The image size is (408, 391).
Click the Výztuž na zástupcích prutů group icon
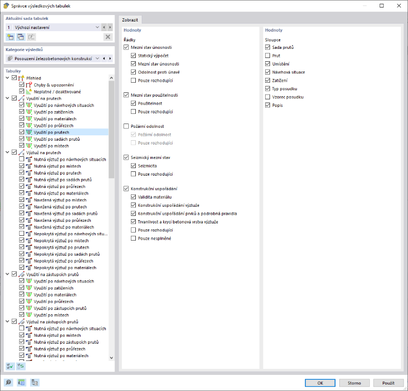point(21,322)
